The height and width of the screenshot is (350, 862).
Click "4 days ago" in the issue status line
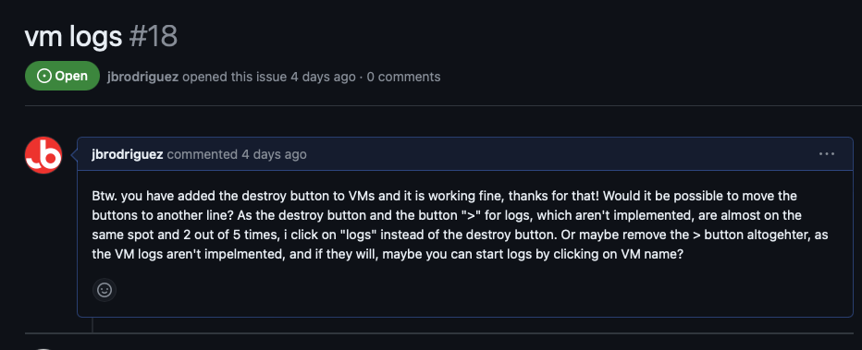pos(324,77)
